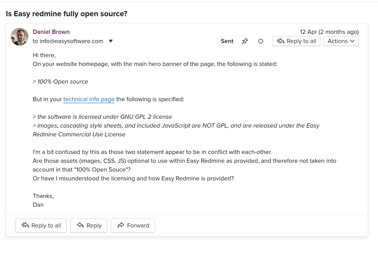Click the curved arrow icon on Forward
The height and width of the screenshot is (259, 378).
click(x=121, y=225)
